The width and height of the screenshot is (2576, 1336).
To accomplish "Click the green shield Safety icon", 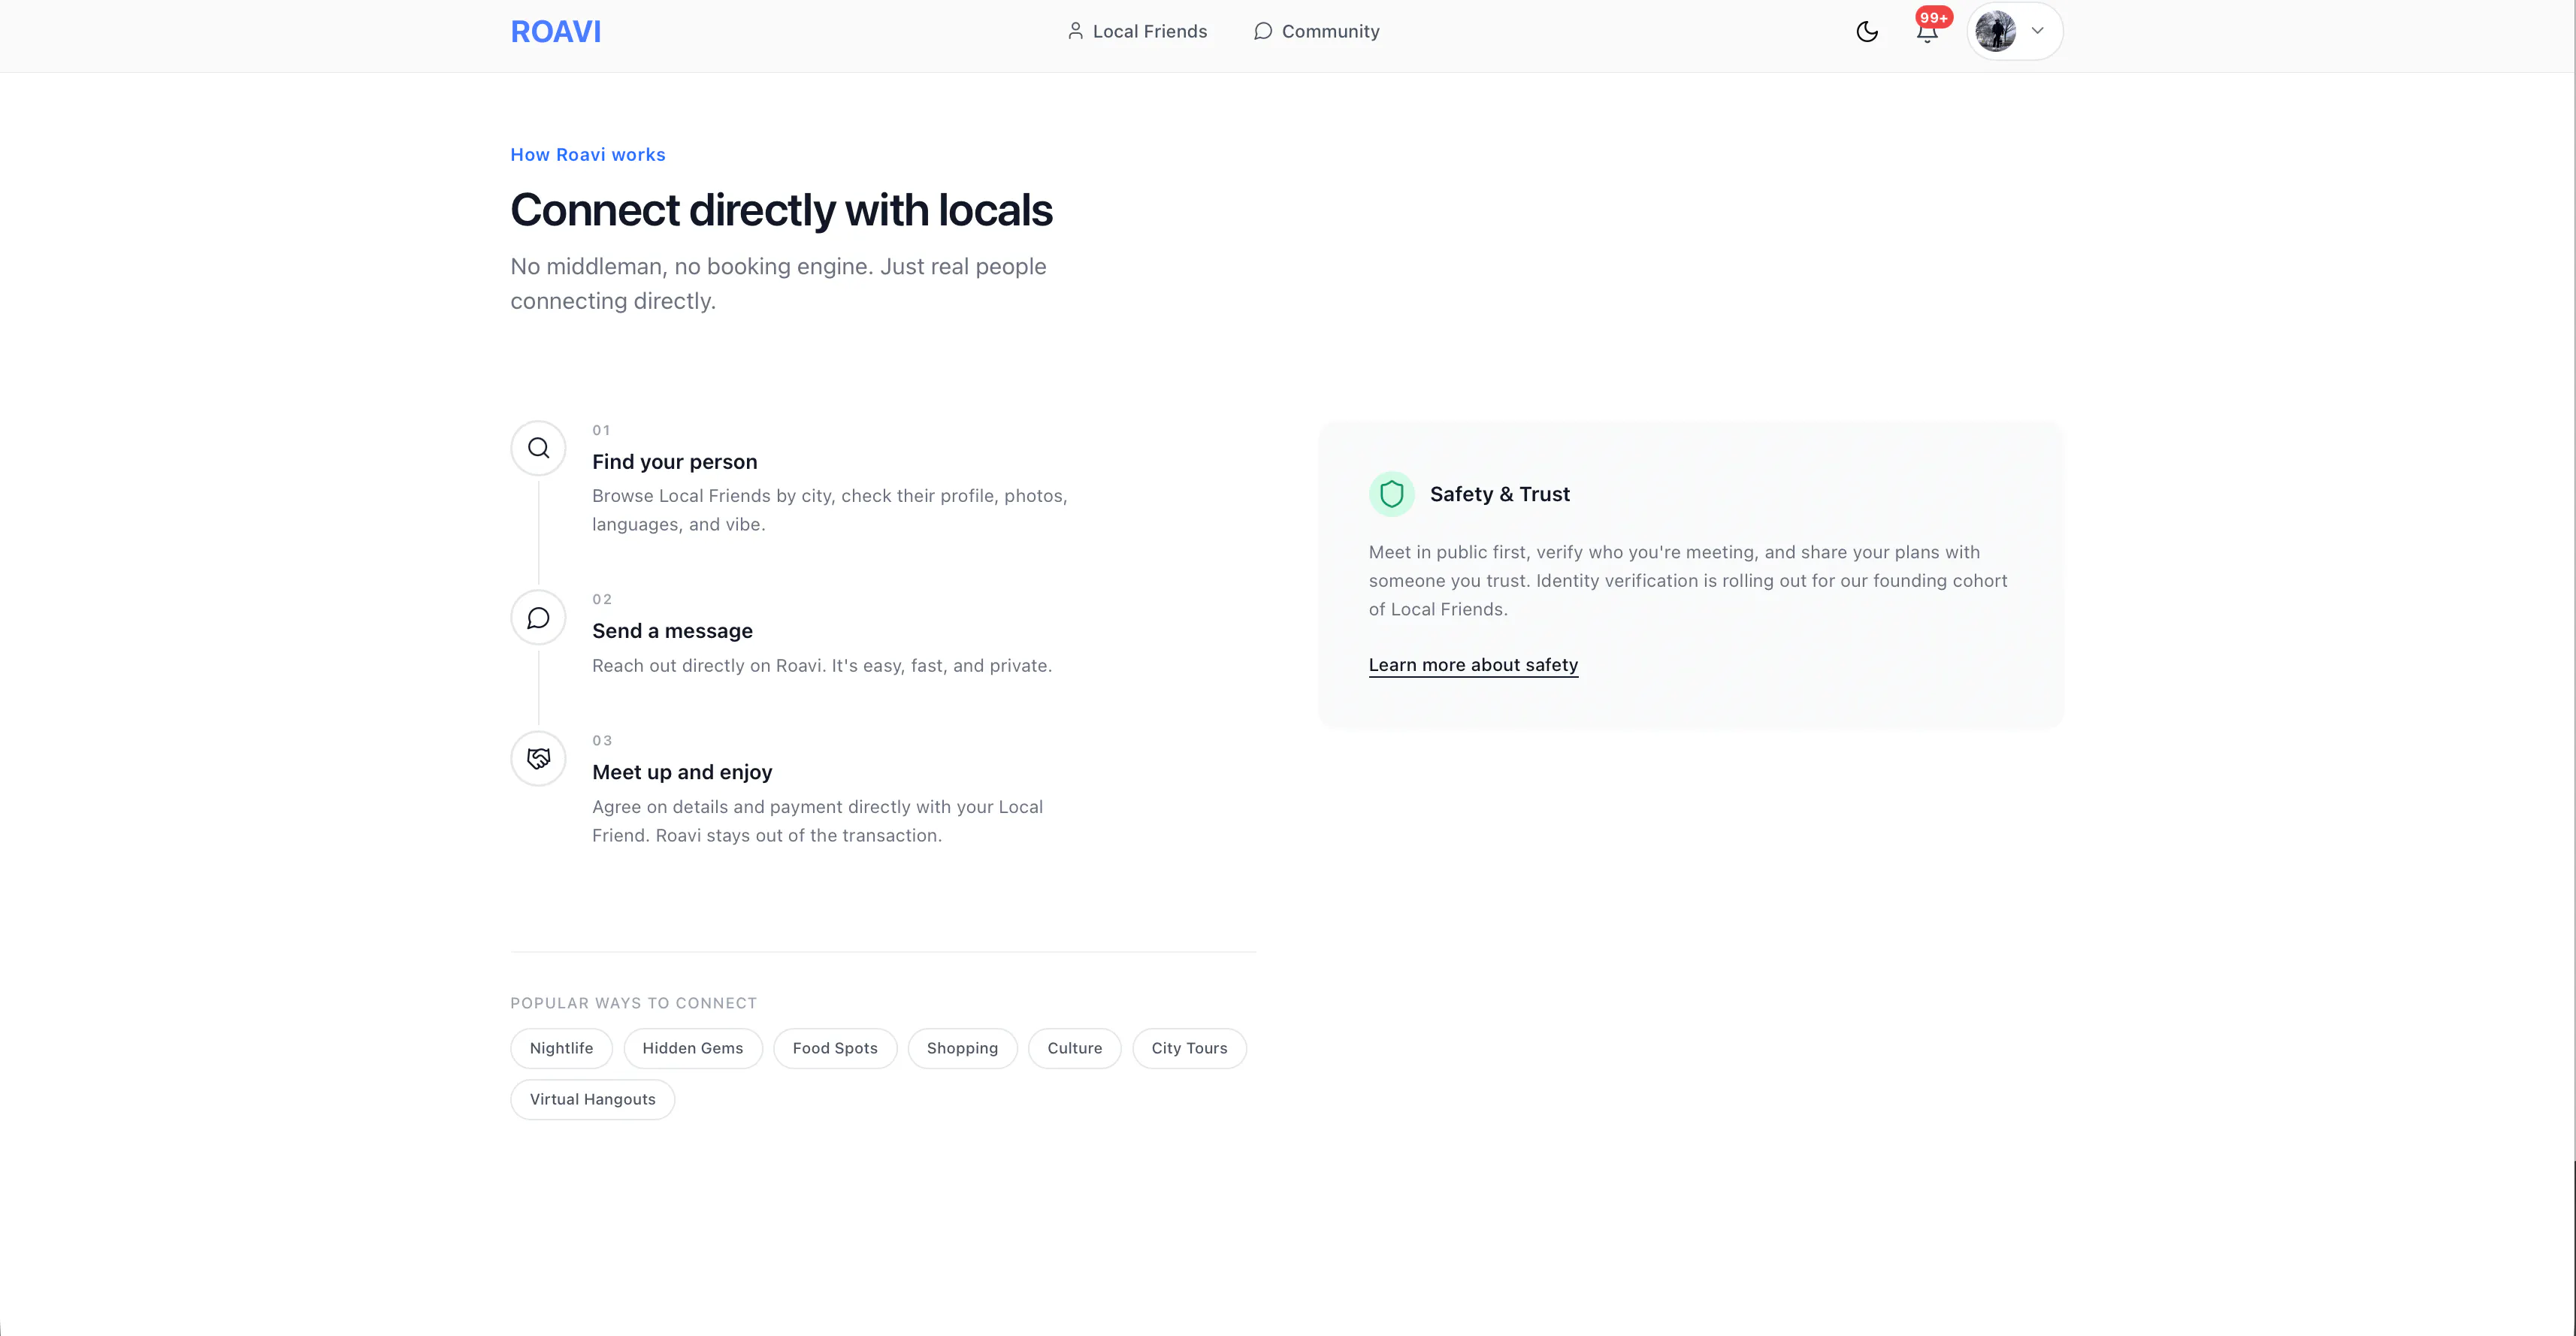I will 1391,494.
